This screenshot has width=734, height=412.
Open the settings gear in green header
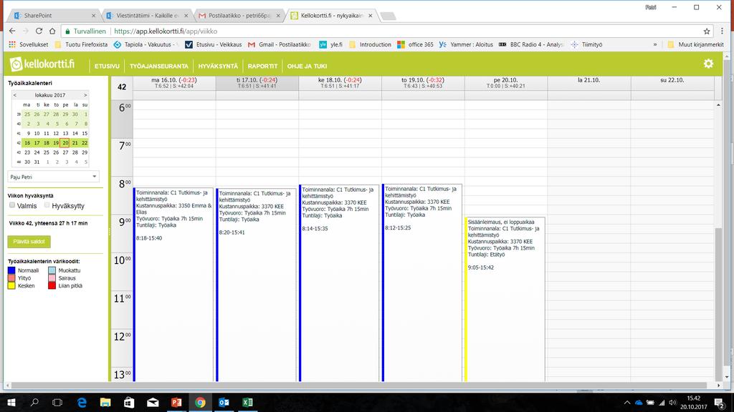(x=708, y=64)
